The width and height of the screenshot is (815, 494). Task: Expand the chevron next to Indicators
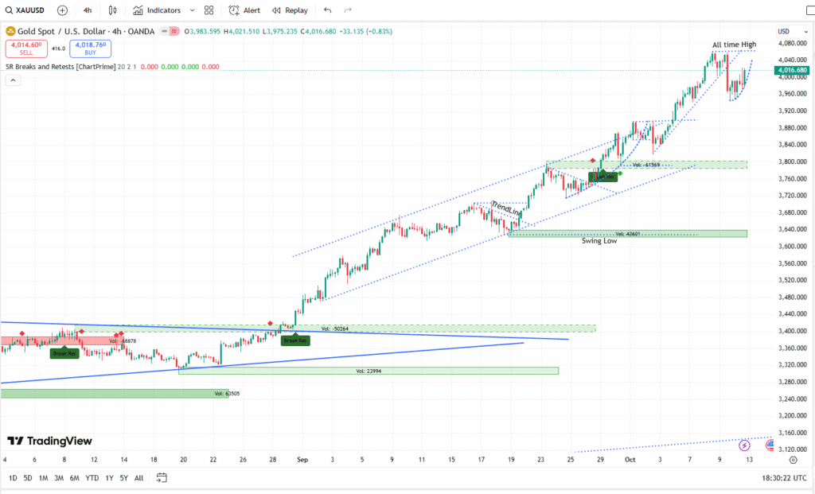click(x=191, y=10)
